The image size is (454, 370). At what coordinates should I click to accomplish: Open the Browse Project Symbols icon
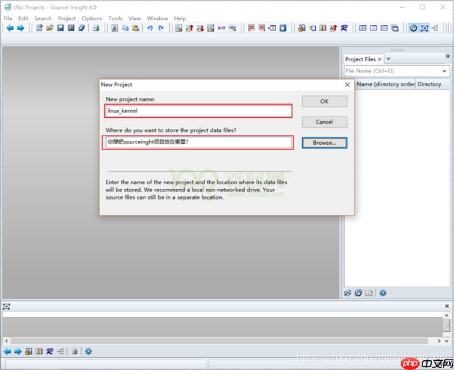click(302, 28)
